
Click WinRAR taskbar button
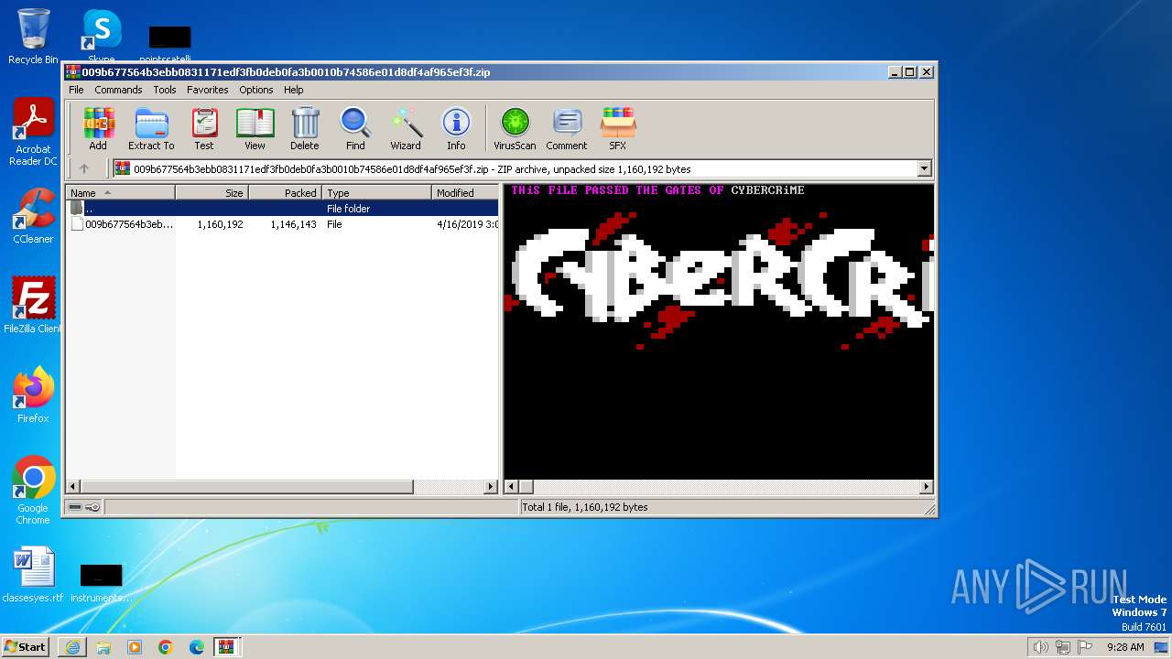(x=226, y=647)
